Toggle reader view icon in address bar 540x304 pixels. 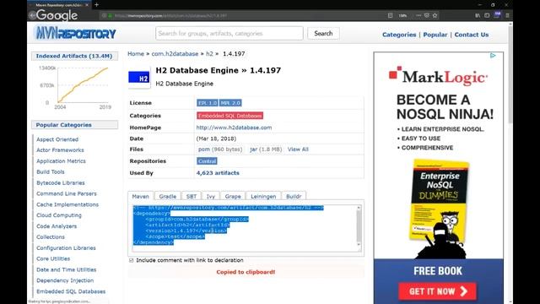pos(390,15)
